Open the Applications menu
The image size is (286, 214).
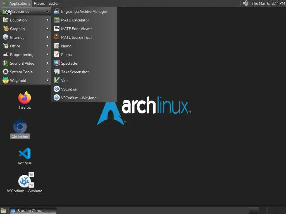point(16,3)
